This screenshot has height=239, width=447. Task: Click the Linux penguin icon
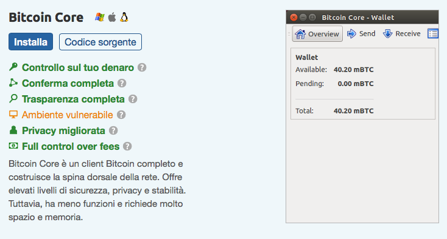tap(124, 18)
